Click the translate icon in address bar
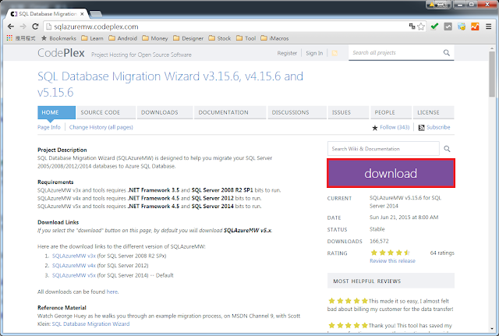Viewport: 499px width, 336px height. (x=412, y=27)
